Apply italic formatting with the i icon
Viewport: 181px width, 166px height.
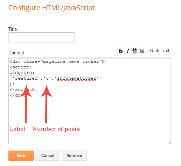pos(128,51)
